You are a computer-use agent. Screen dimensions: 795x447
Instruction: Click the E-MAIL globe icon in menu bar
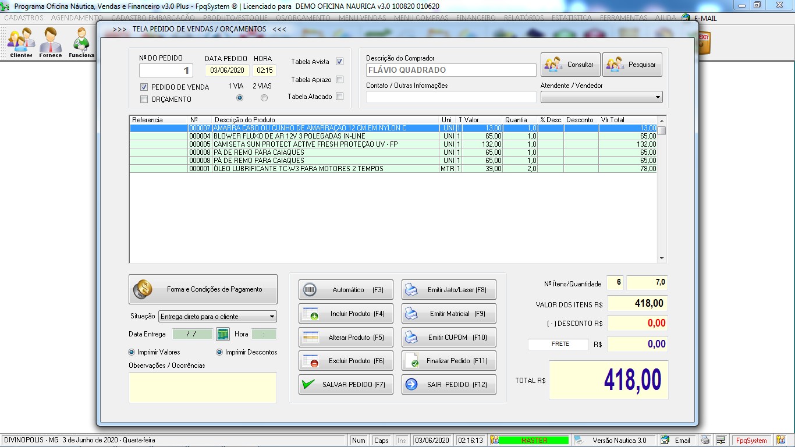point(686,18)
